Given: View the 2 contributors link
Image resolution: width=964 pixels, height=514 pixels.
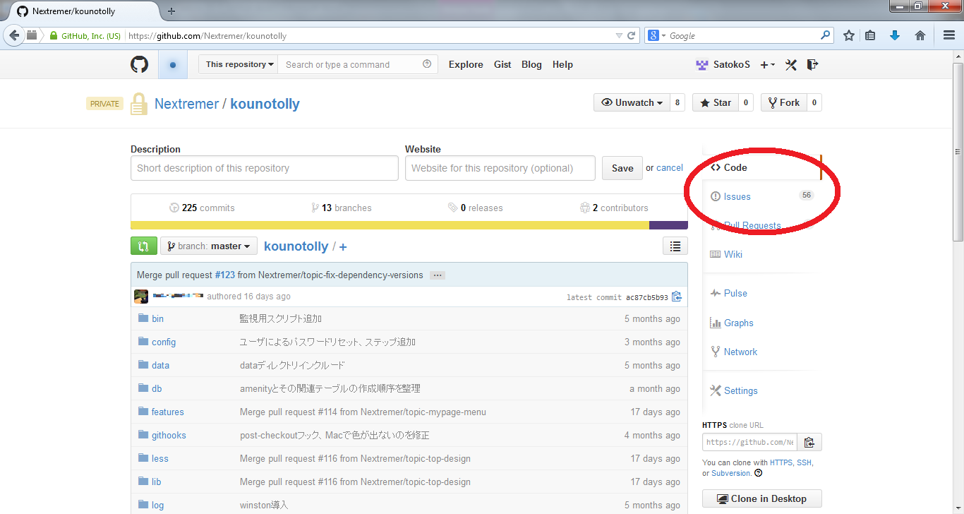Looking at the screenshot, I should pos(614,208).
